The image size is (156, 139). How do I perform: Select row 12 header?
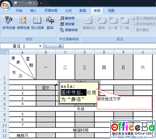coord(4,136)
